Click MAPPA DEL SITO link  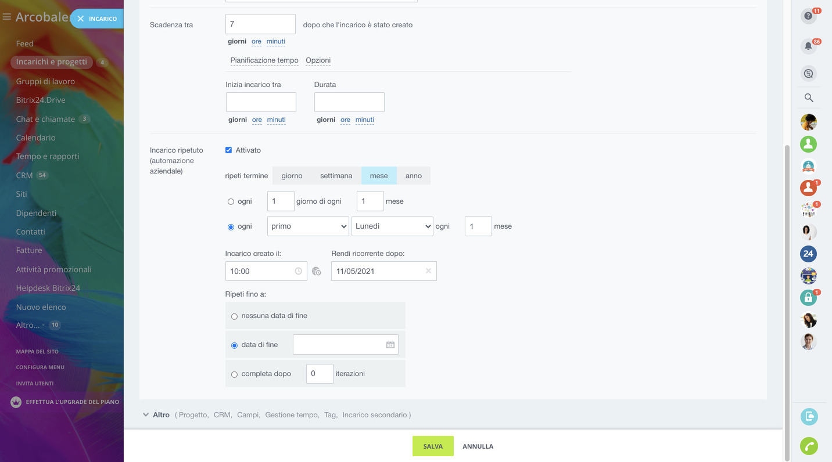pyautogui.click(x=37, y=352)
